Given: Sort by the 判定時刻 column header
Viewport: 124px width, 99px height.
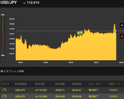Looking at the screenshot, I should coord(76,84).
